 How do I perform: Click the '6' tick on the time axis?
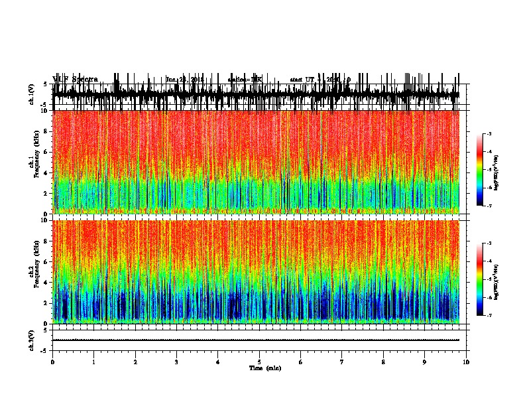pyautogui.click(x=301, y=362)
